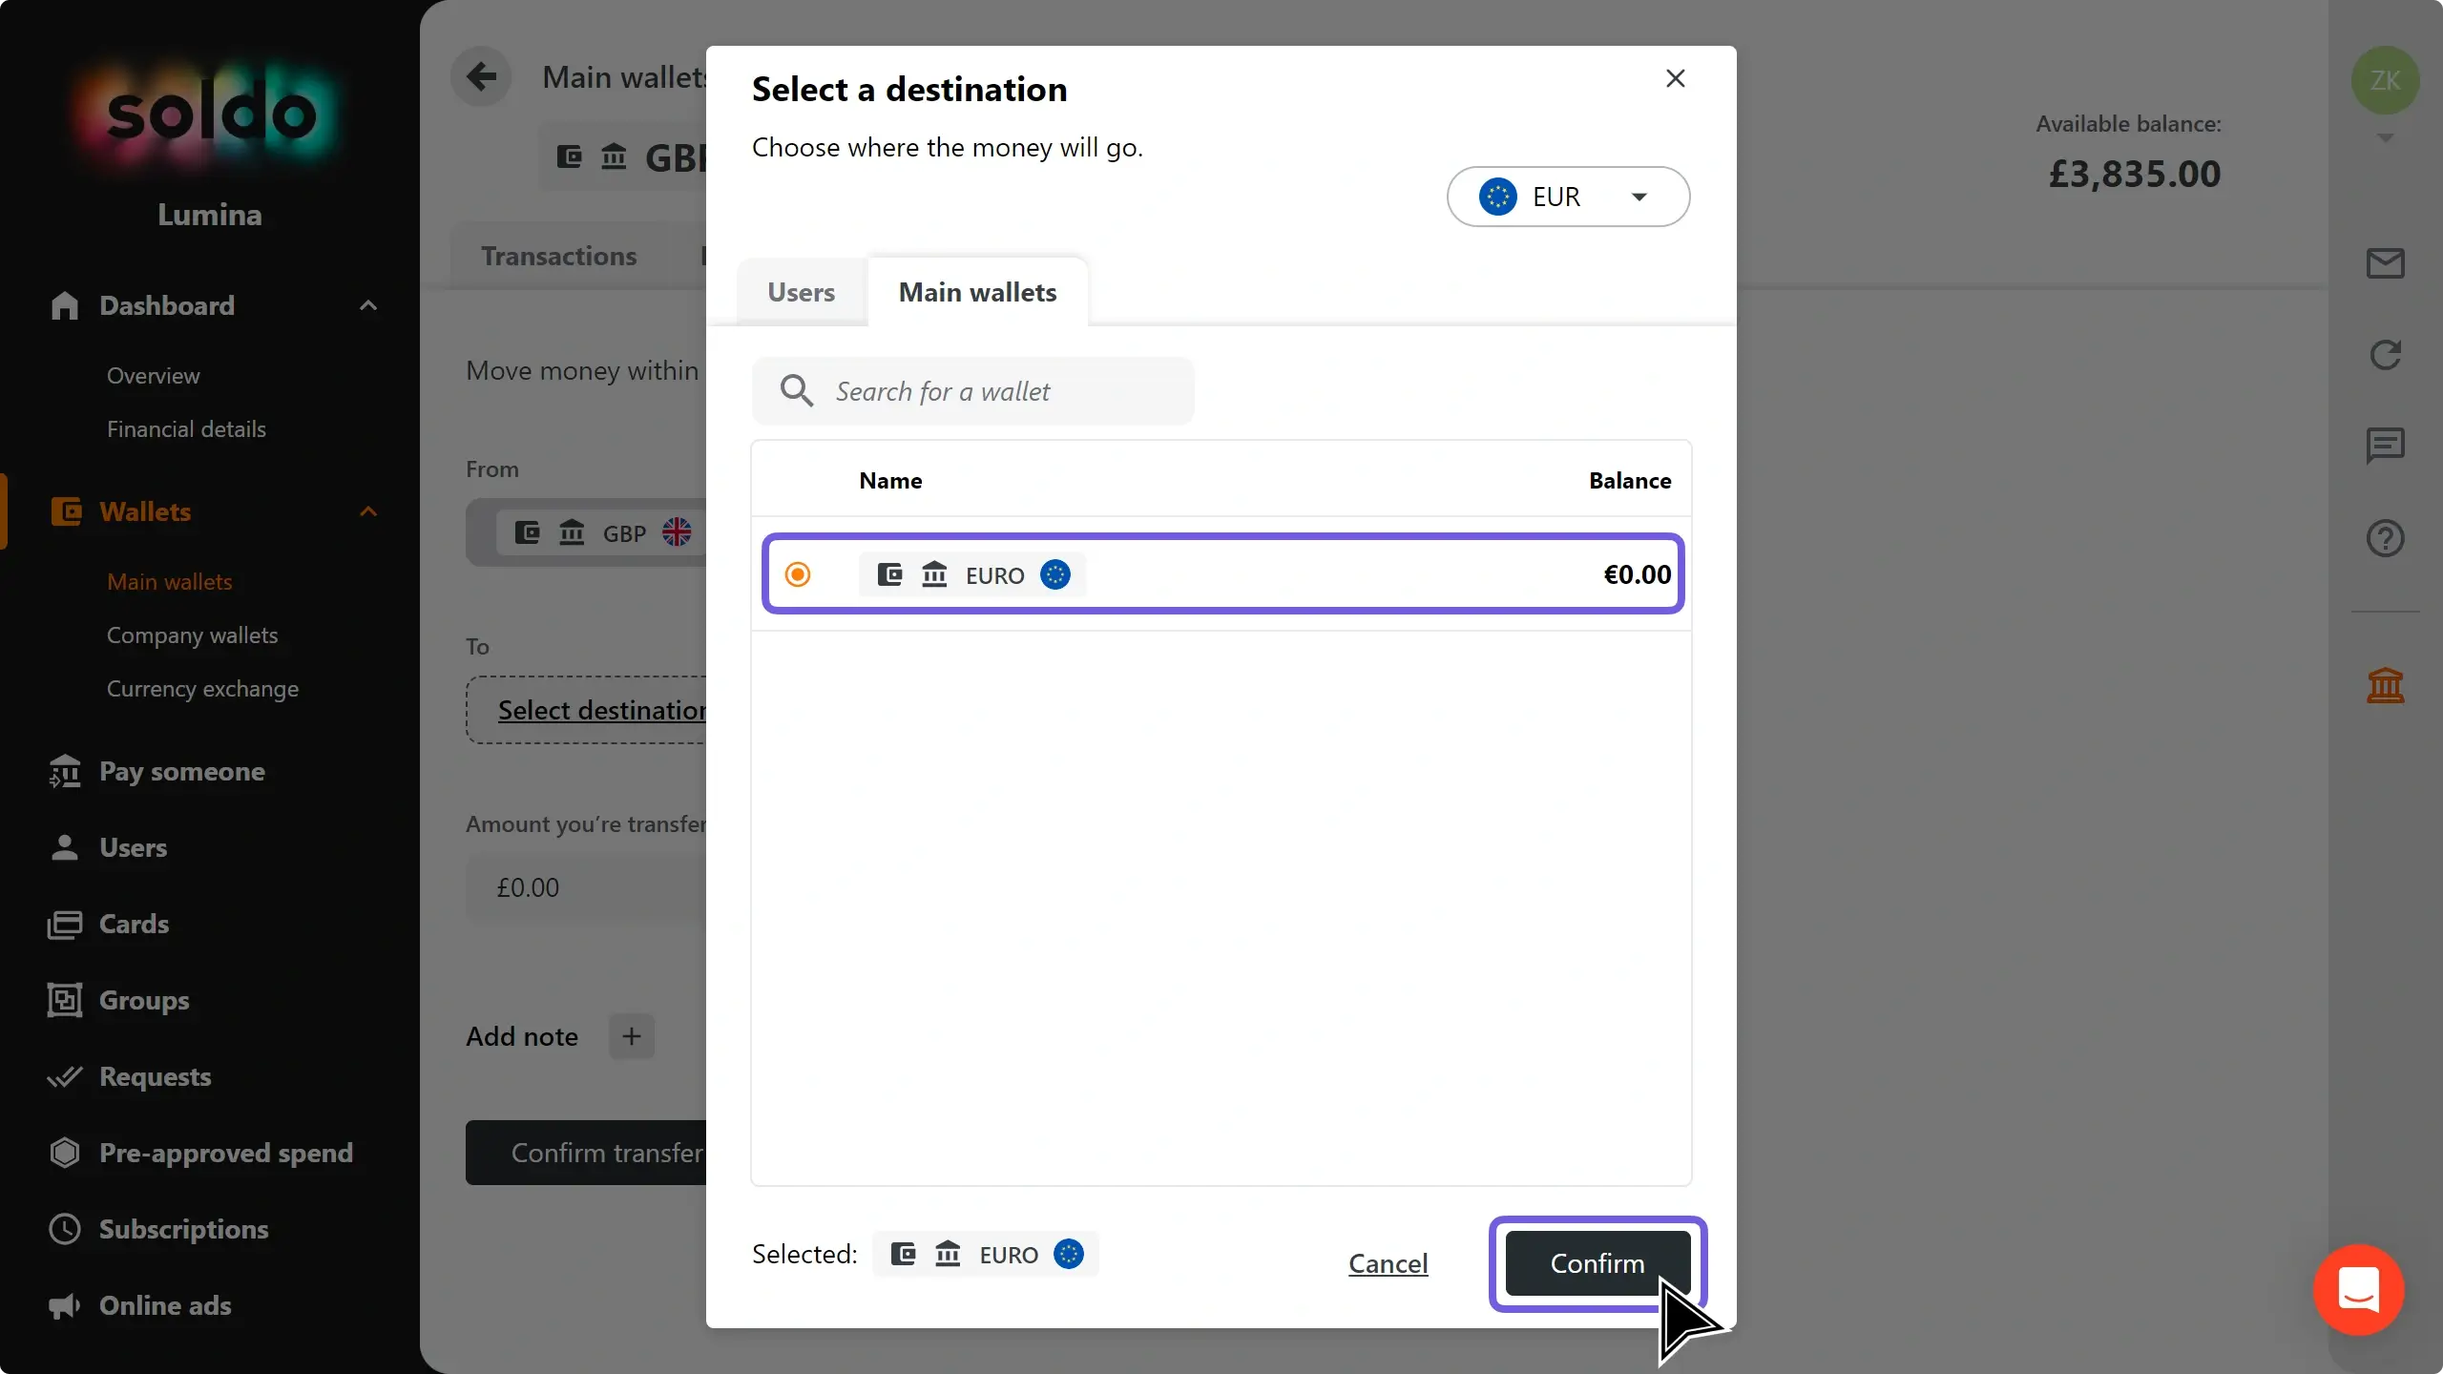This screenshot has width=2443, height=1374.
Task: Open the Dashboard home icon
Action: coord(65,305)
